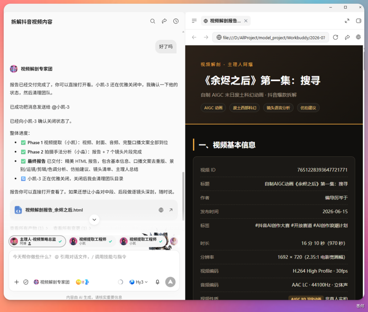Click the circular loading indicator
Viewport: 368px width, 312px height.
[x=120, y=282]
